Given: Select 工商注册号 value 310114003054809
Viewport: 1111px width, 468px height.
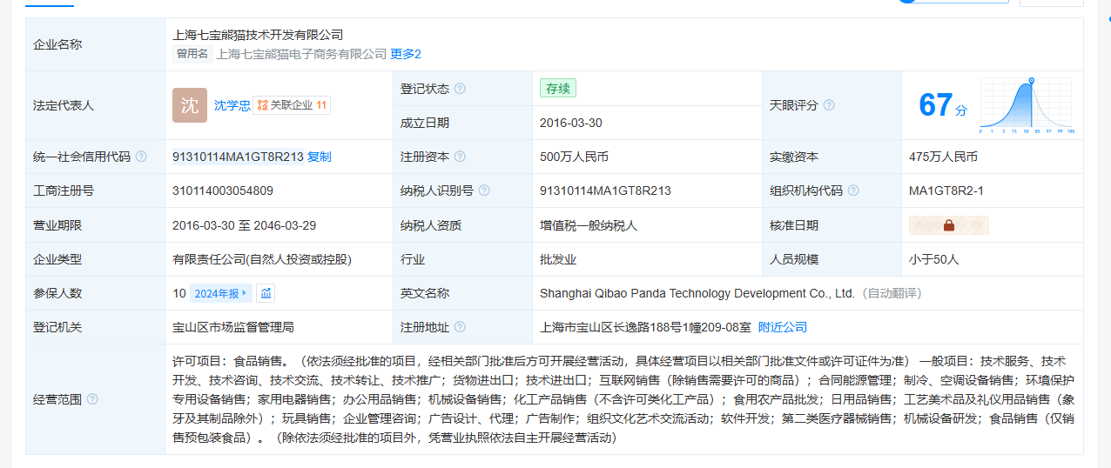Looking at the screenshot, I should (x=223, y=191).
